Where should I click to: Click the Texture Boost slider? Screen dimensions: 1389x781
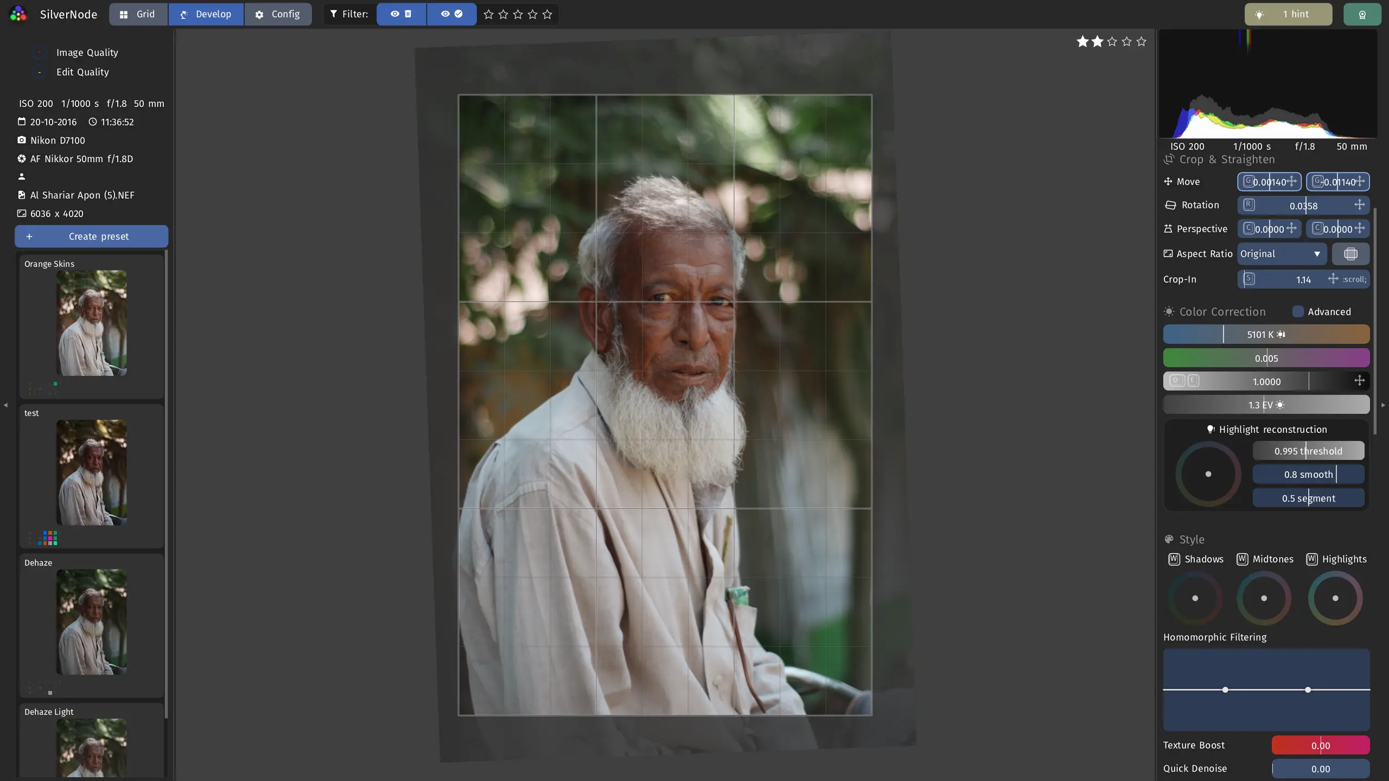tap(1321, 745)
